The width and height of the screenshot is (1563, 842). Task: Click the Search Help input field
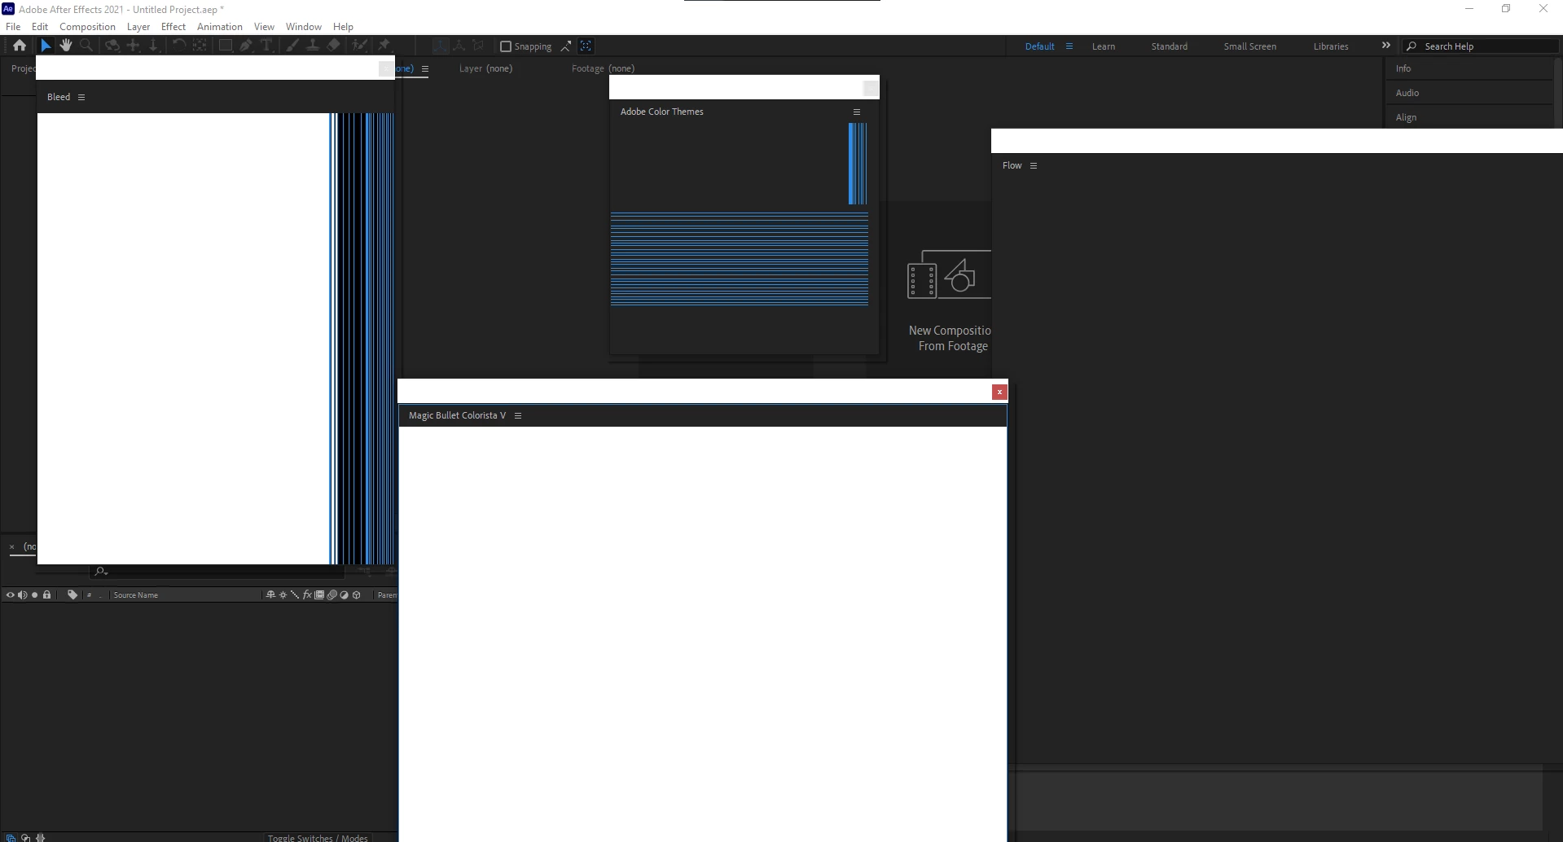pos(1481,46)
